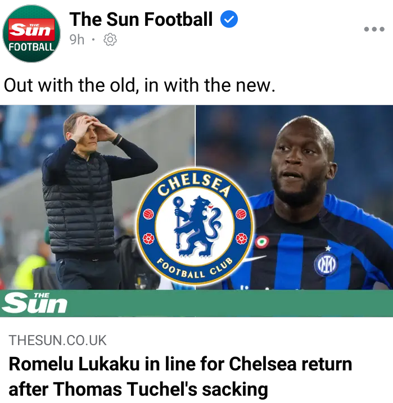Click the green banner strip below photos

point(196,304)
